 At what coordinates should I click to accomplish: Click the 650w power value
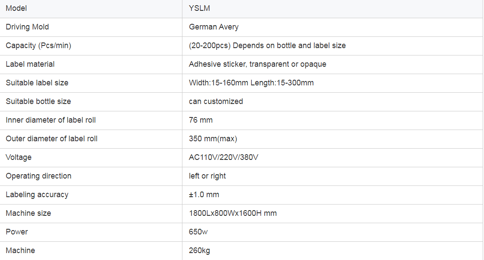pos(198,231)
